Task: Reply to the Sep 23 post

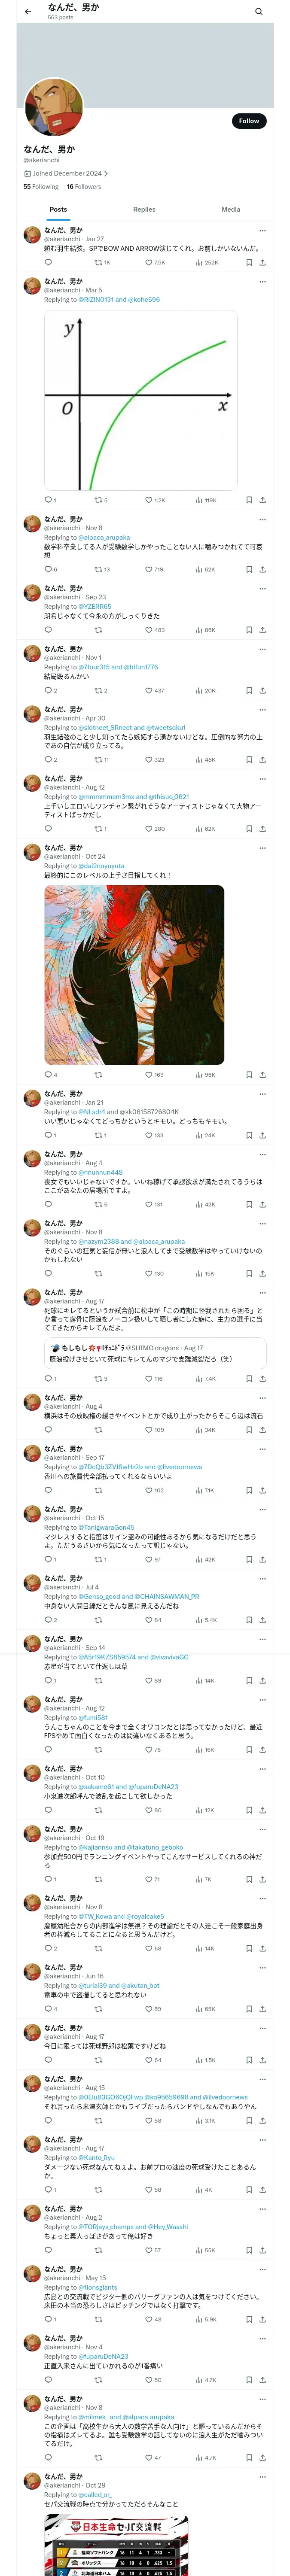Action: (48, 630)
